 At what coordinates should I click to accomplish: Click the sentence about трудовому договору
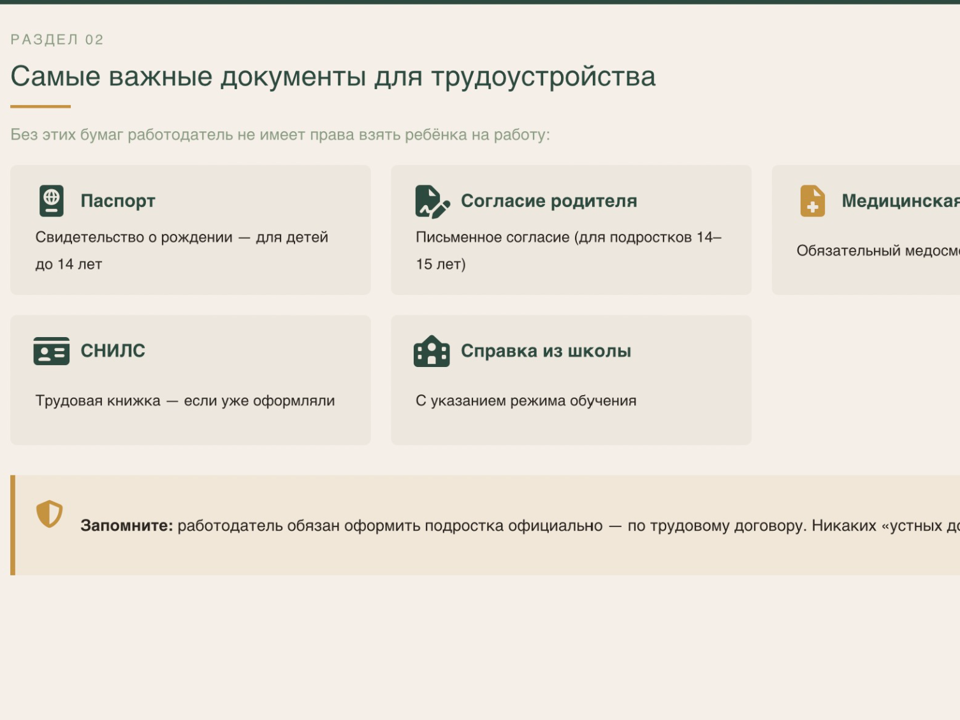click(569, 526)
